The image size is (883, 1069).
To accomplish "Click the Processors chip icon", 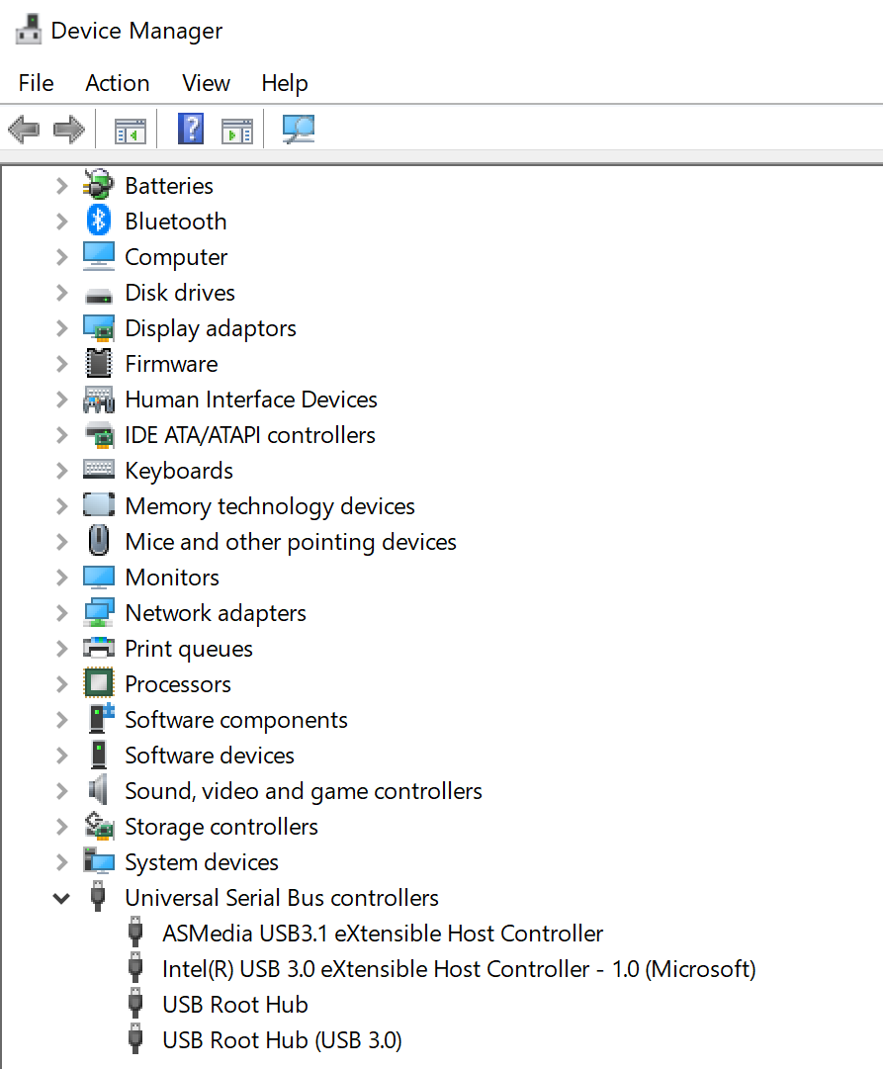I will coord(99,683).
